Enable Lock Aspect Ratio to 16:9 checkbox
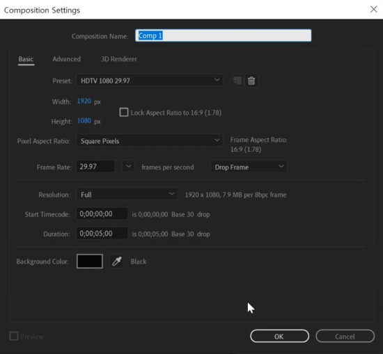383x354 pixels. [x=124, y=112]
